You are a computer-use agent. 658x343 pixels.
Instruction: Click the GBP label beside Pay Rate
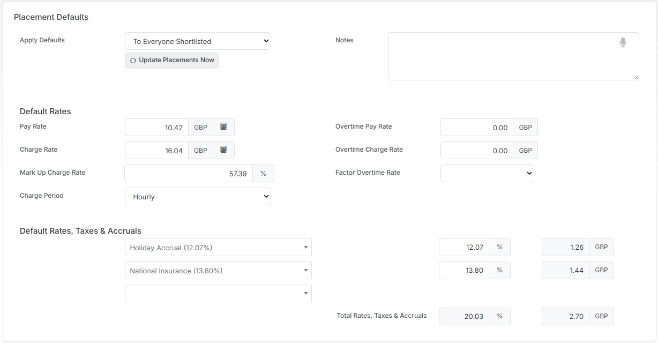point(200,128)
